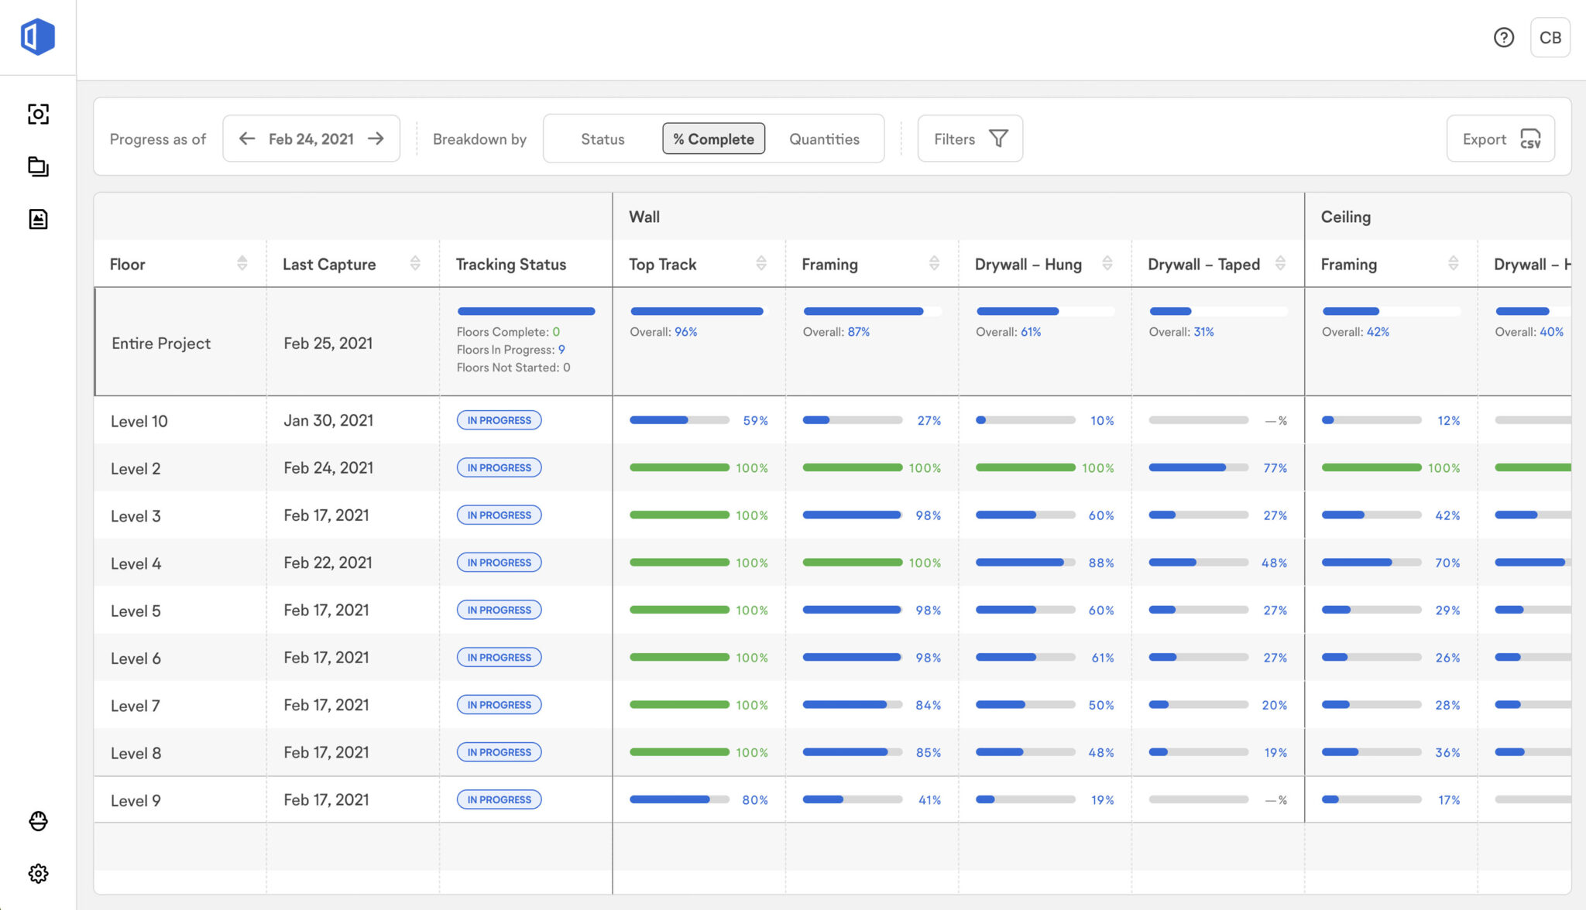Open settings gear in sidebar
This screenshot has height=910, width=1586.
point(38,874)
